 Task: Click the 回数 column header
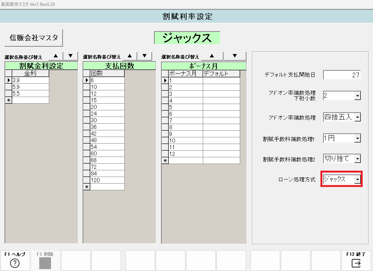(x=107, y=73)
